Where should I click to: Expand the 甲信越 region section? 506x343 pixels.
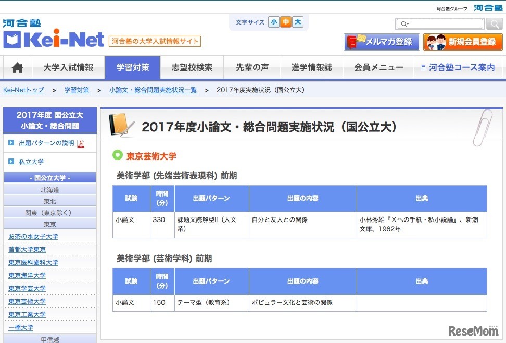pyautogui.click(x=49, y=339)
